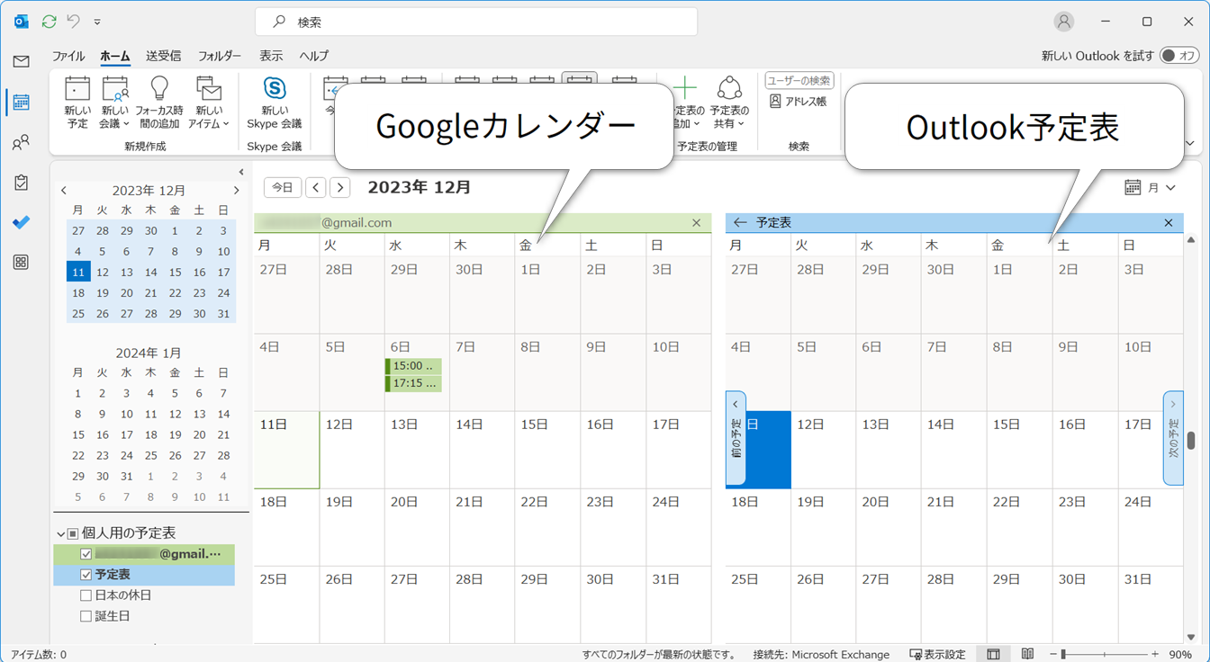Click the send/receive sync icon
This screenshot has width=1210, height=662.
(x=49, y=22)
